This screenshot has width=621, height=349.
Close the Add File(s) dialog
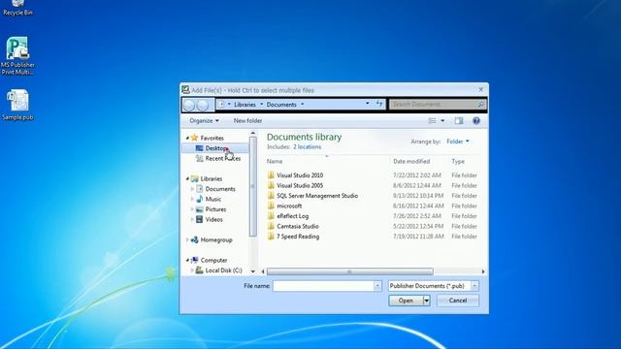[x=480, y=90]
